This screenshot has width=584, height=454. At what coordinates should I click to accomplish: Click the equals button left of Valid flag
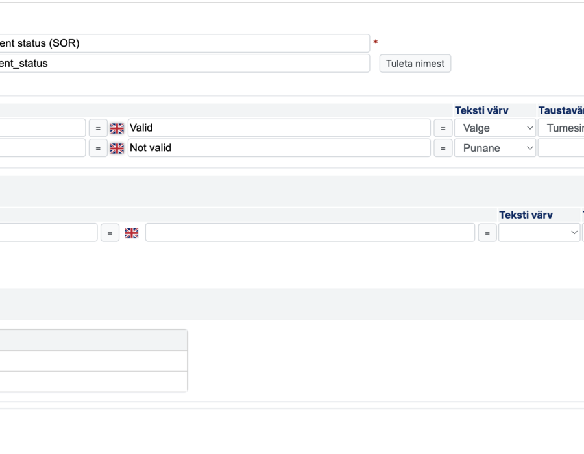point(98,128)
